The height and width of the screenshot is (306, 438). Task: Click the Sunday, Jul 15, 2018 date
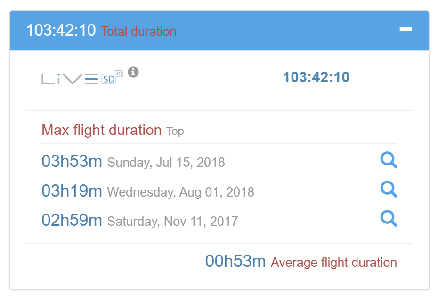(x=166, y=163)
